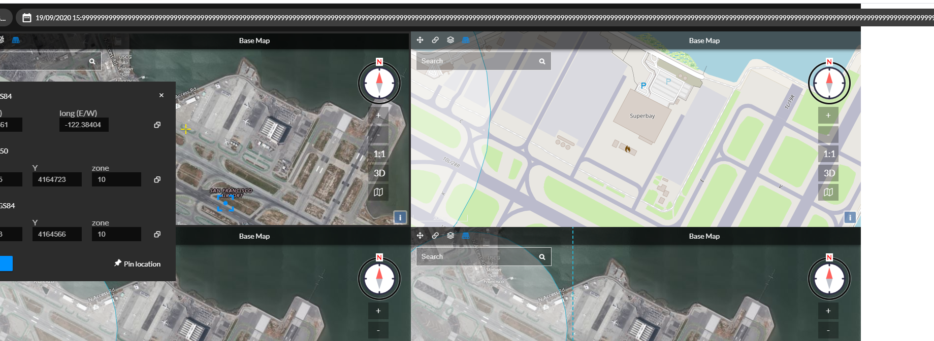Click the Pin location button

click(x=137, y=263)
